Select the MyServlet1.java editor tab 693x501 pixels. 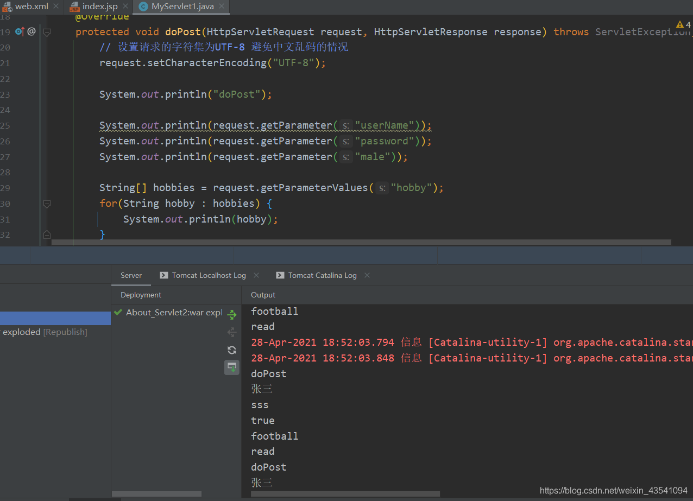tap(181, 7)
